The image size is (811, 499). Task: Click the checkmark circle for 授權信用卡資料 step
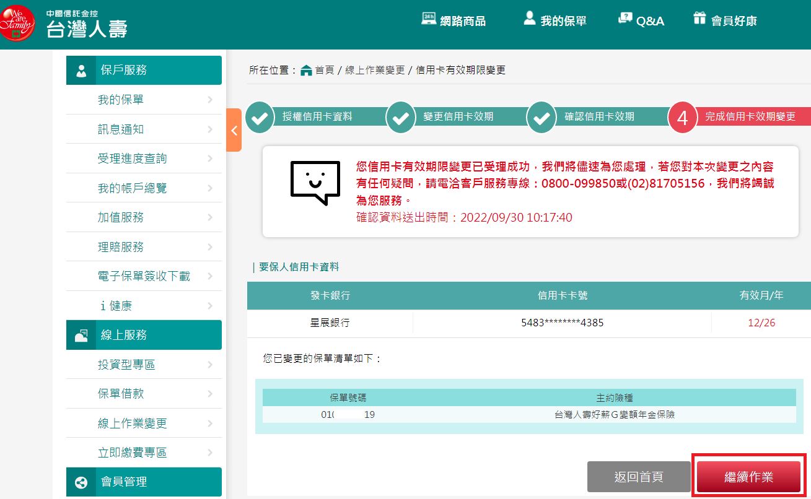[260, 117]
